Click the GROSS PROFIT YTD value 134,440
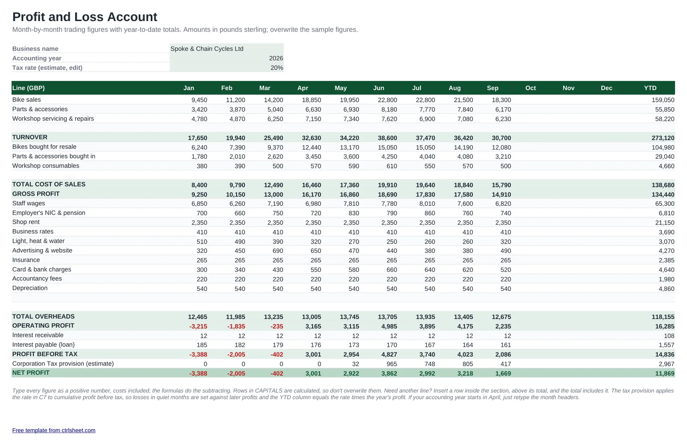Viewport: 687px width, 445px height. [663, 195]
